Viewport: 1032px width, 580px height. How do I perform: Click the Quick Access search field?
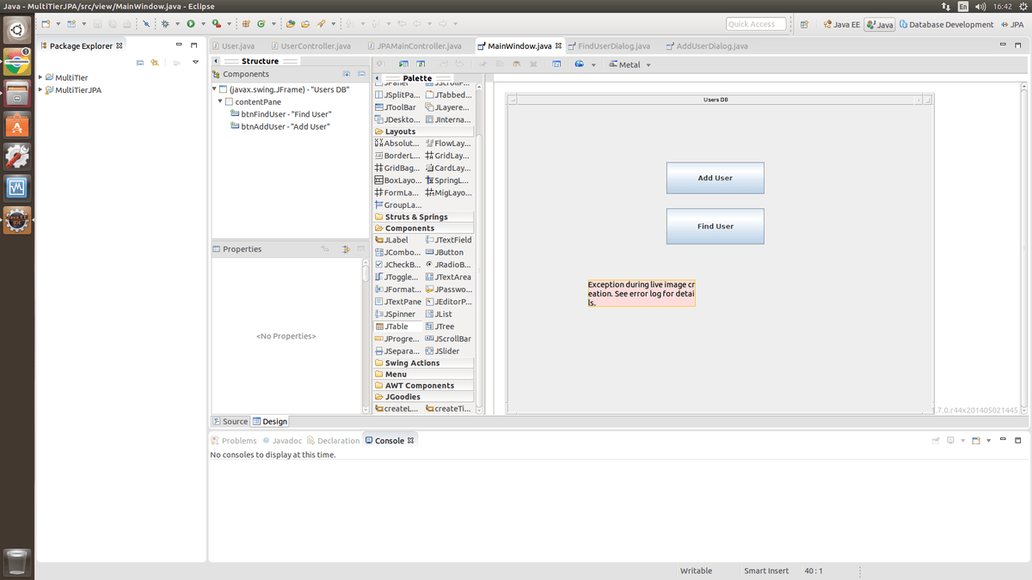[x=755, y=24]
